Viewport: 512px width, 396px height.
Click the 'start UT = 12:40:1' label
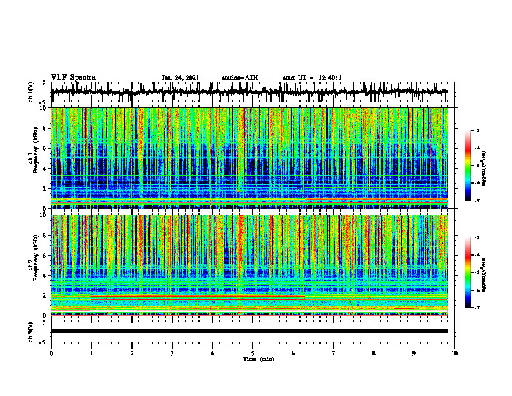[312, 78]
